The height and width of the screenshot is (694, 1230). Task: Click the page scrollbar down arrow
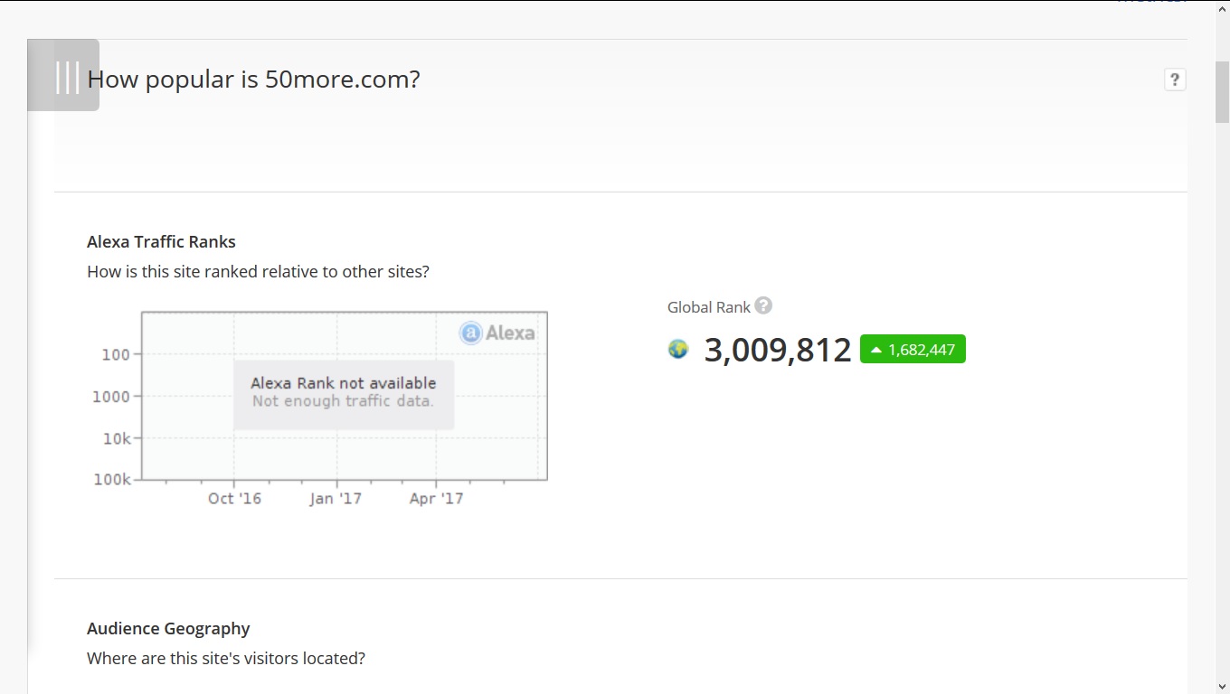tap(1222, 686)
